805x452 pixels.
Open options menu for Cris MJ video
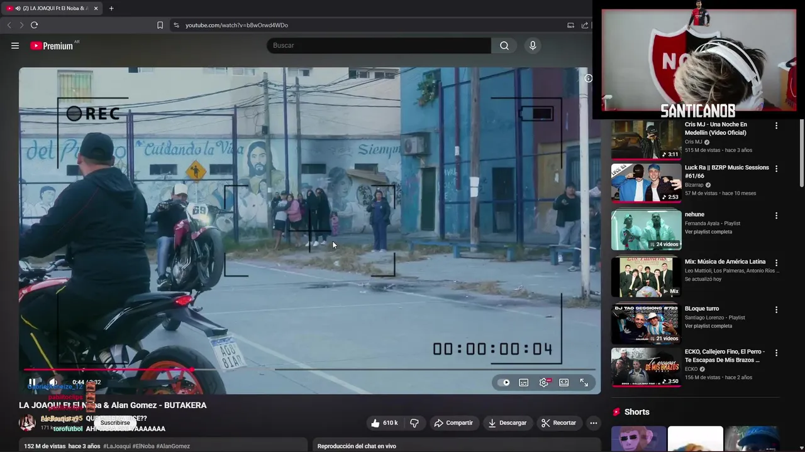pos(776,126)
